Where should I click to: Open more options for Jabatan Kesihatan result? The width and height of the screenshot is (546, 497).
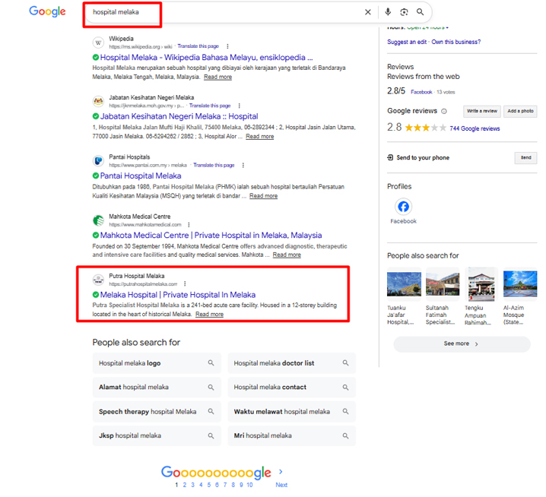click(x=239, y=106)
